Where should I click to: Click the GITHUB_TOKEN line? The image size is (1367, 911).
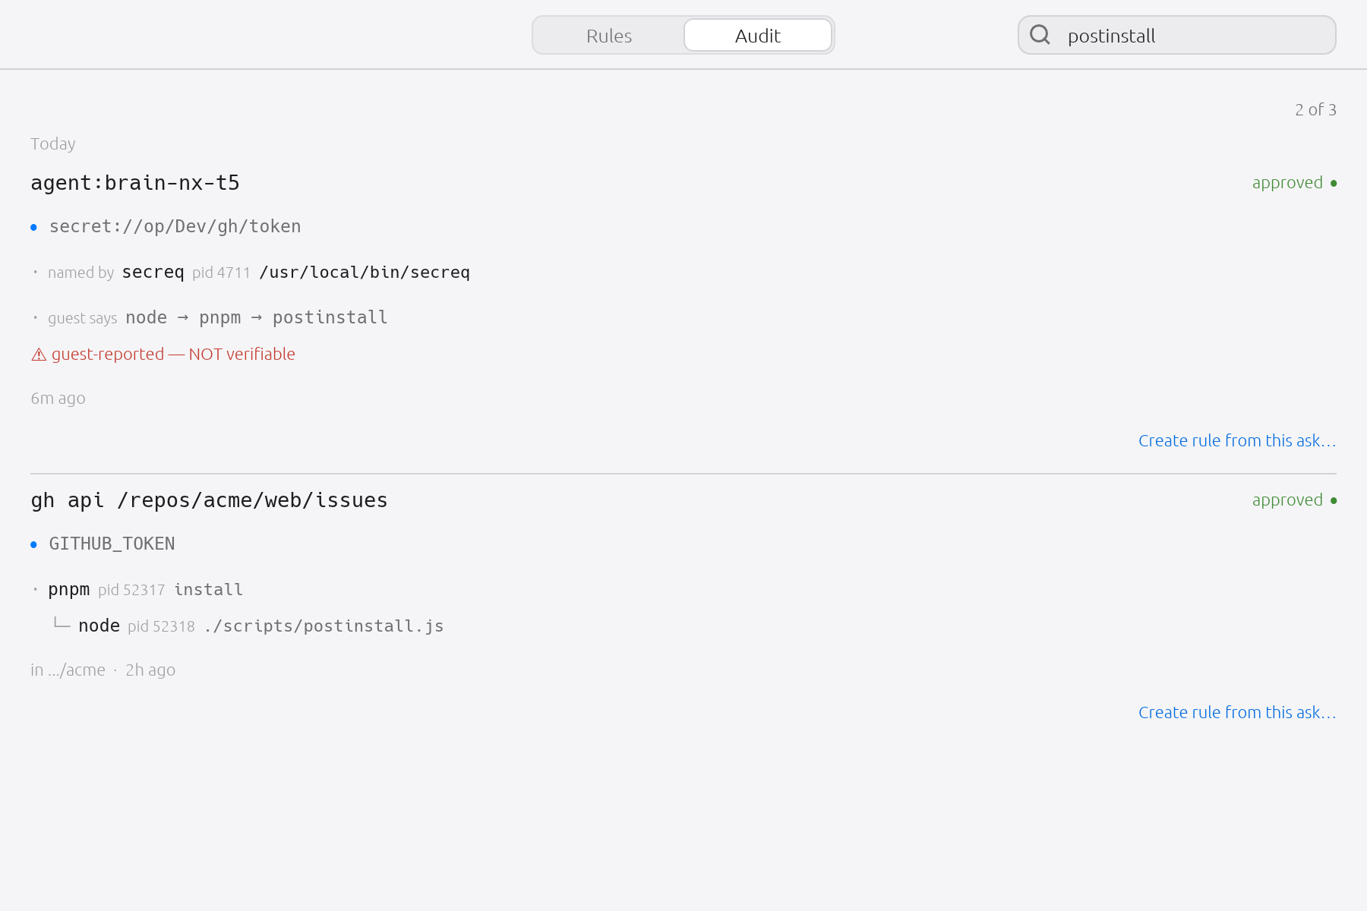click(x=112, y=544)
